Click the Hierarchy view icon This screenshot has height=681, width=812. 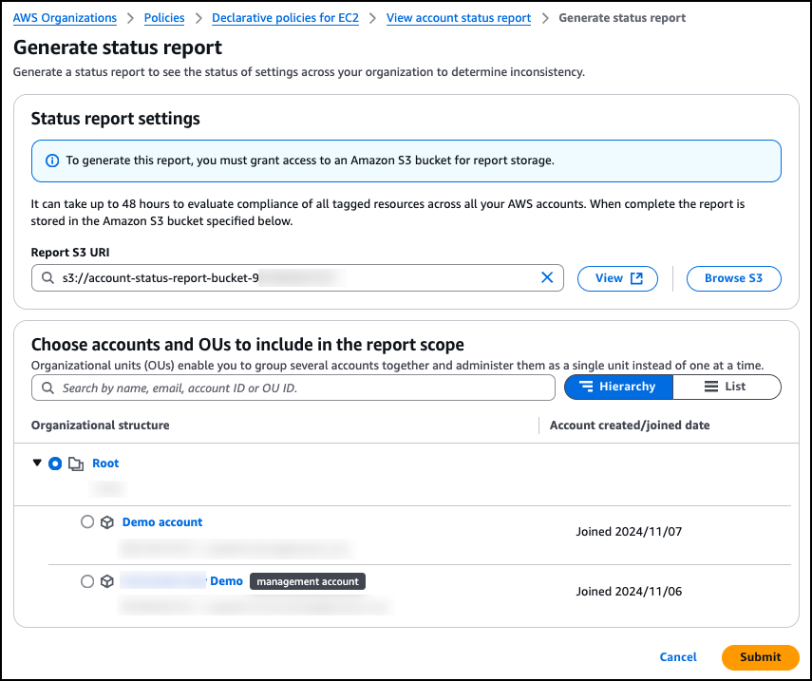586,387
